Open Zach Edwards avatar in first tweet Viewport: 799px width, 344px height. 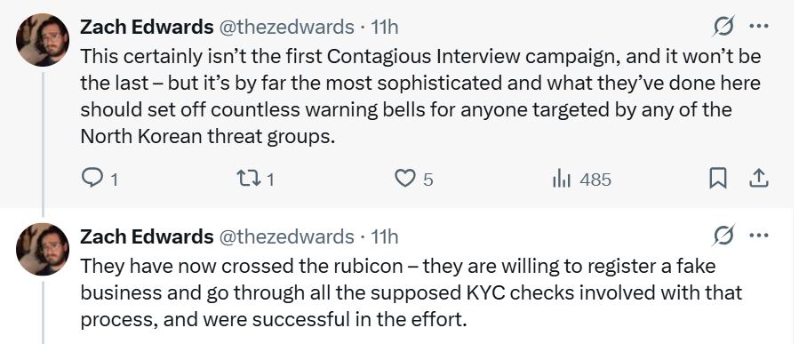point(43,40)
